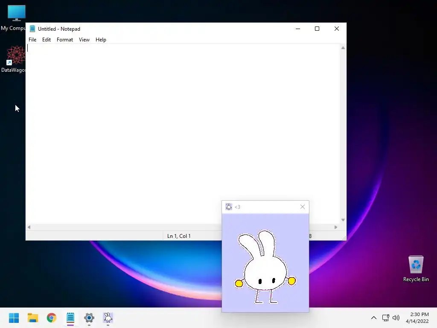This screenshot has width=437, height=328.
Task: Click the 'Ln 1, Col 1' status text
Action: coord(179,236)
